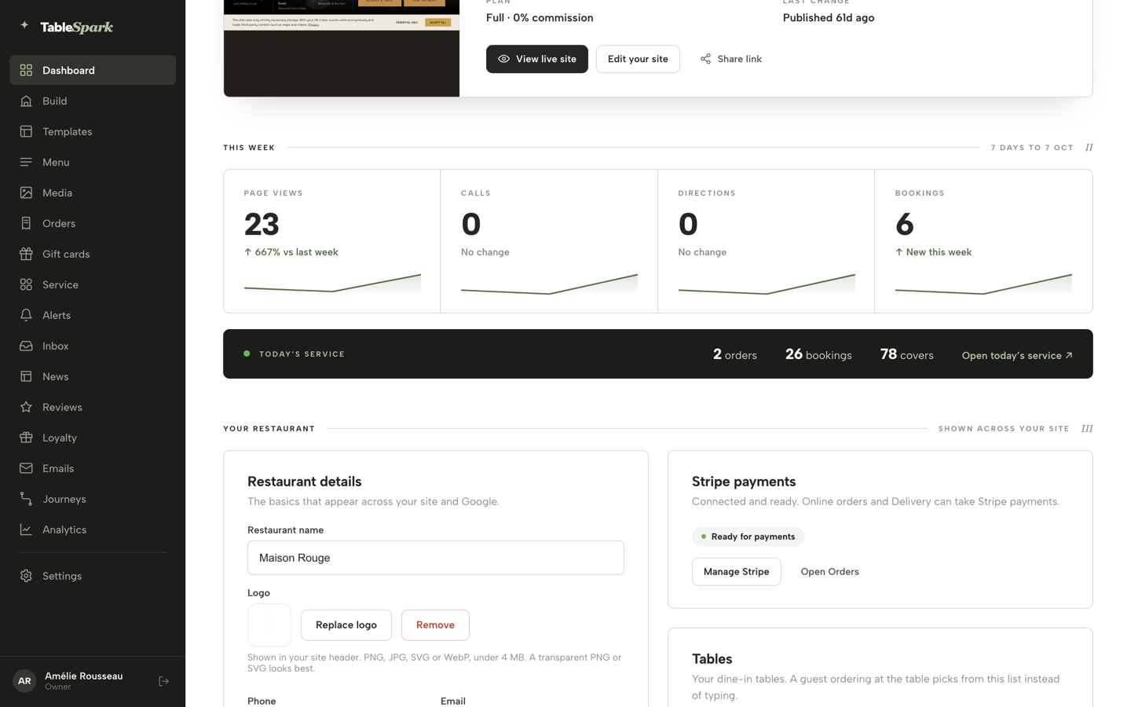Click the Calls stat card
1131x707 pixels.
point(549,241)
